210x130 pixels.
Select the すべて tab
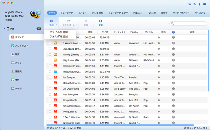[x=52, y=13]
